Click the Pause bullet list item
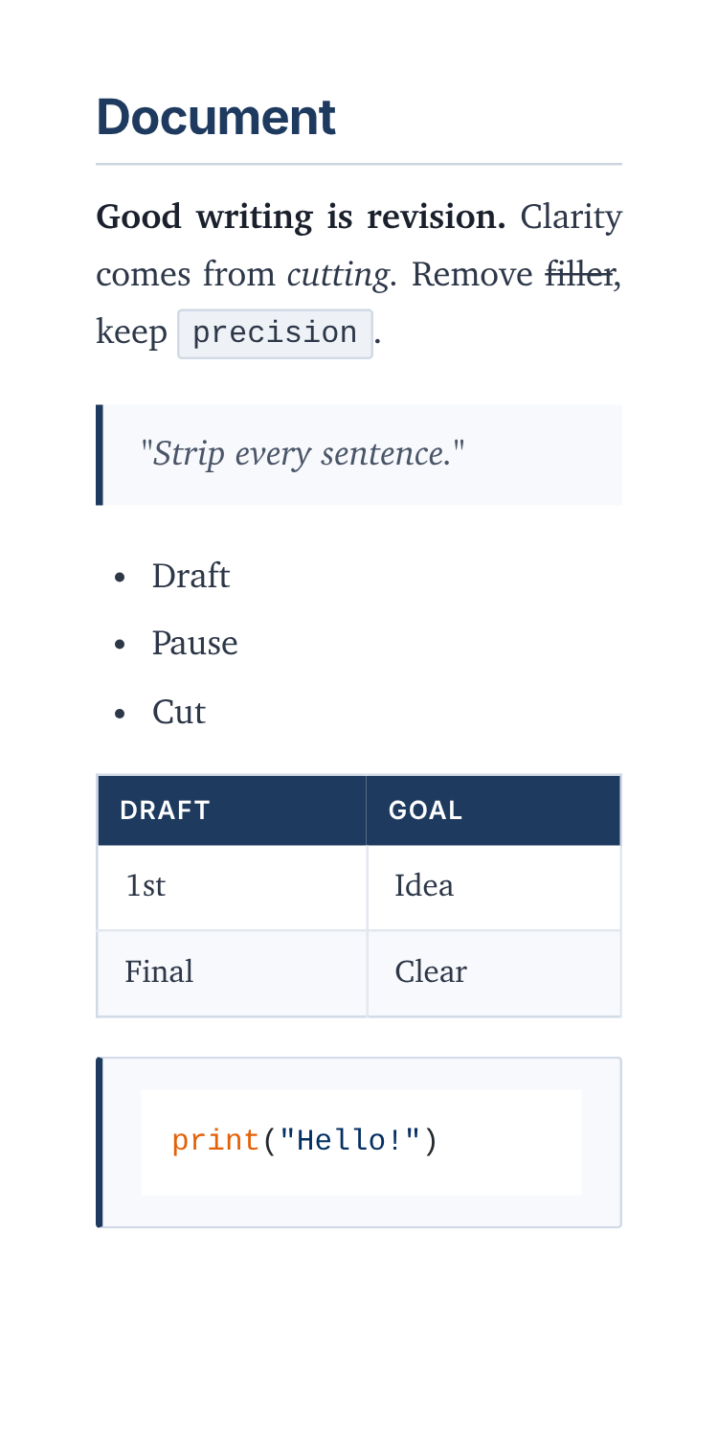 pyautogui.click(x=194, y=643)
